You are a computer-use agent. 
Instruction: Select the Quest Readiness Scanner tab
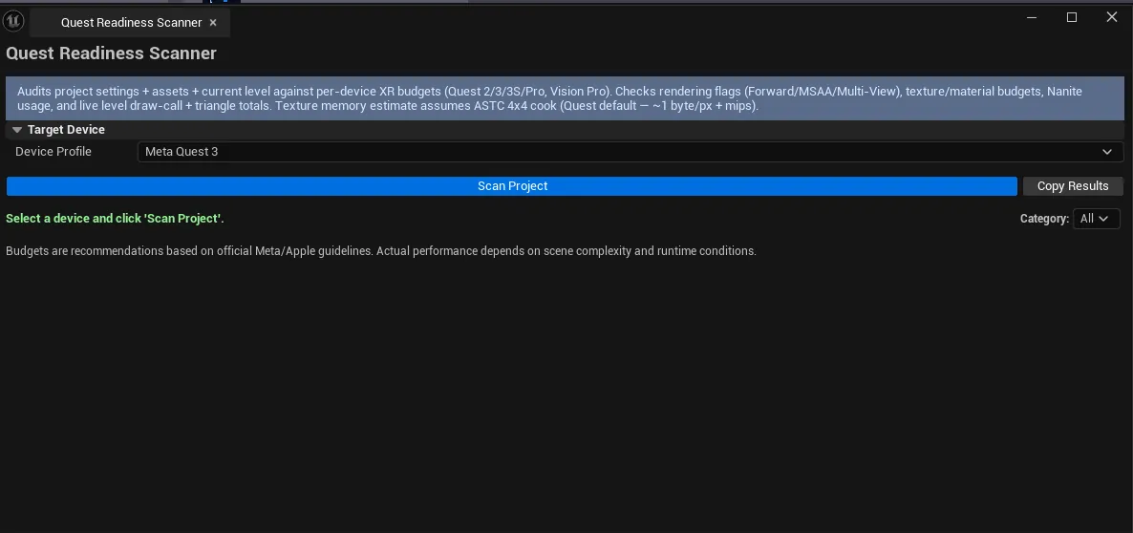(x=130, y=22)
